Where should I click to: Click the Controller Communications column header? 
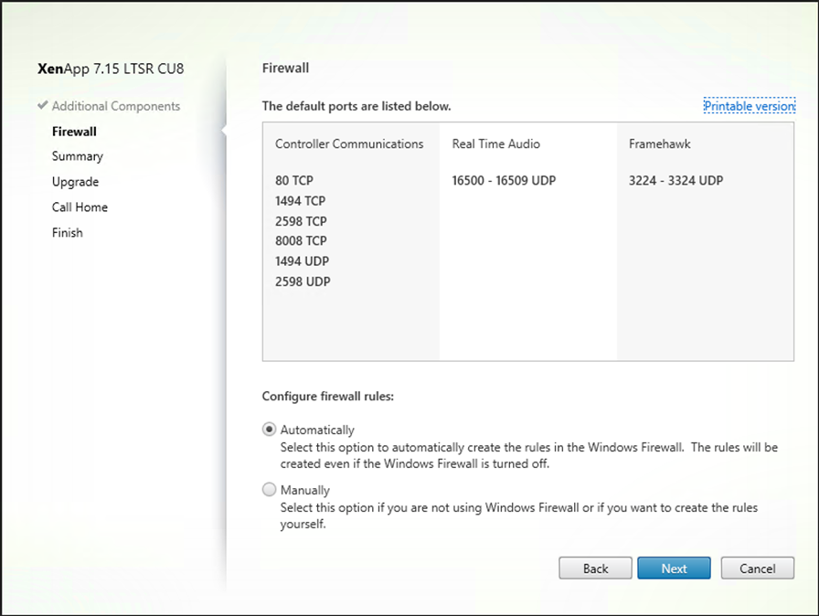pyautogui.click(x=349, y=144)
